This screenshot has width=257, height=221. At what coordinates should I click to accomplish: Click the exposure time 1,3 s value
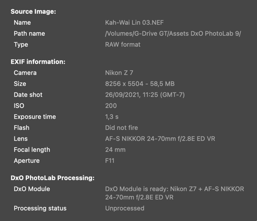pos(112,117)
